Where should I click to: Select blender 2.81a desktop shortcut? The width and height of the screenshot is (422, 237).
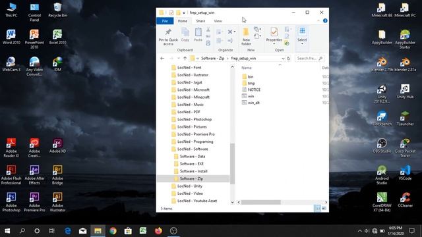click(x=405, y=65)
